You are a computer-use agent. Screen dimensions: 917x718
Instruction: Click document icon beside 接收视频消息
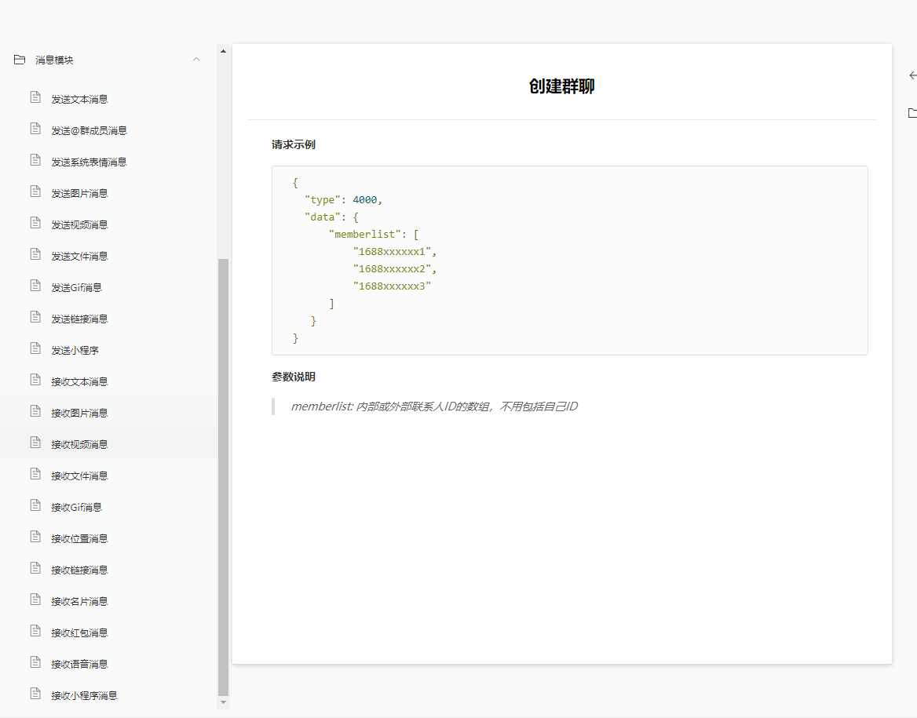(x=35, y=443)
